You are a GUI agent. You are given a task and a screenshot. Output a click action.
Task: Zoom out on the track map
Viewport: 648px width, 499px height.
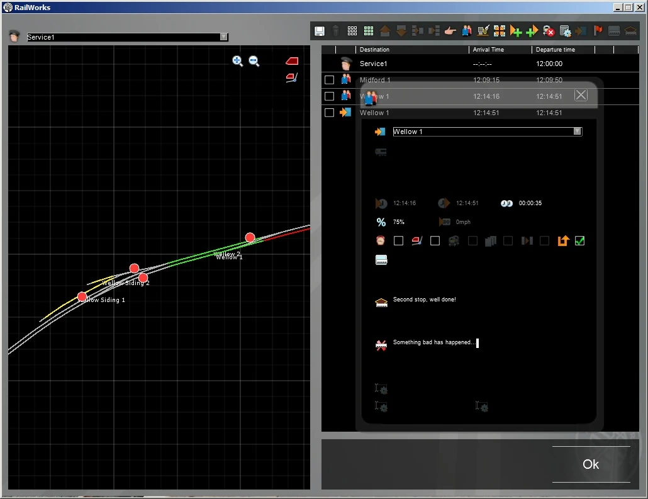pyautogui.click(x=254, y=61)
